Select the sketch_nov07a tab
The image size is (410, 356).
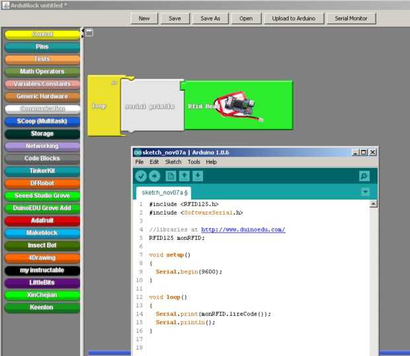coord(164,193)
